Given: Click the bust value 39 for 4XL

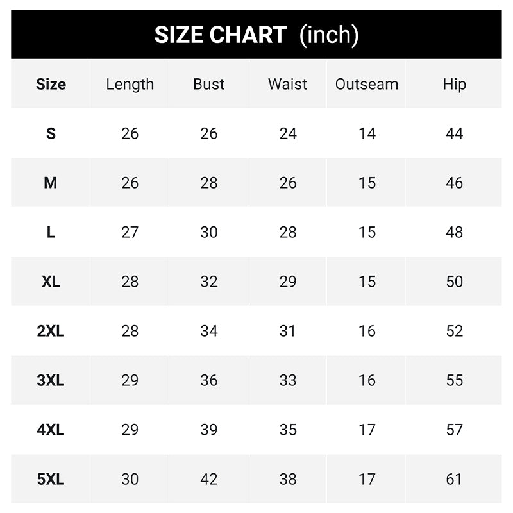Looking at the screenshot, I should (209, 430).
